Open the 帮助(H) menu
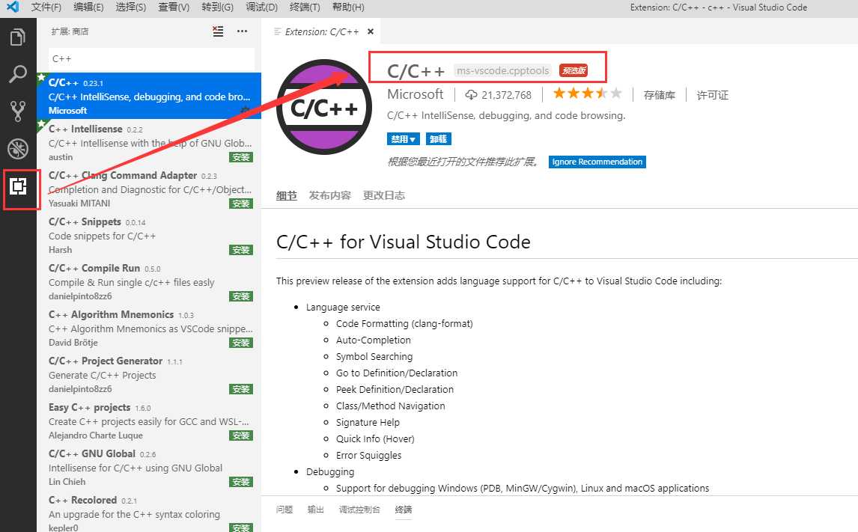The width and height of the screenshot is (858, 532). (348, 7)
